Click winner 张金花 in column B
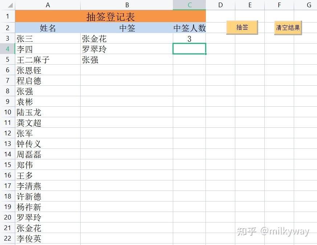The width and height of the screenshot is (317, 245). tap(94, 38)
